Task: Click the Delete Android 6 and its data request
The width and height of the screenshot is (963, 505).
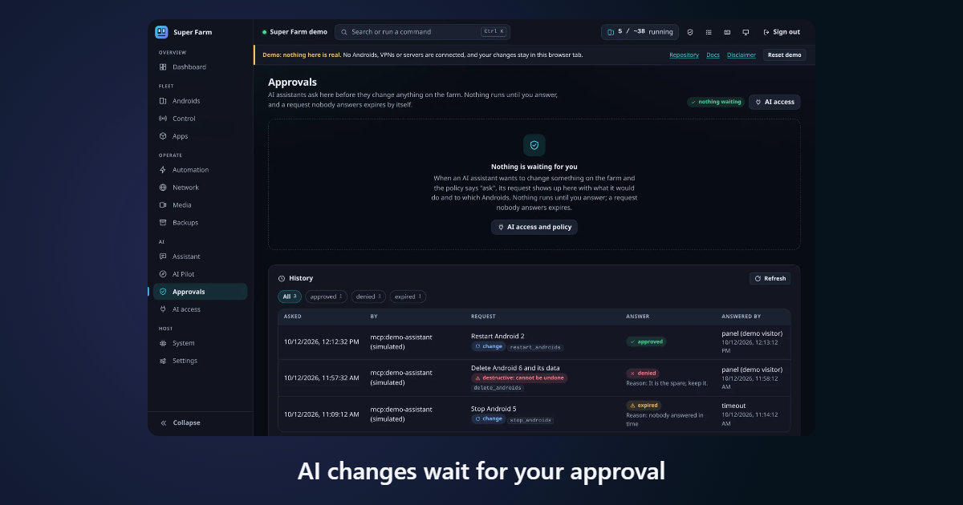Action: point(514,368)
